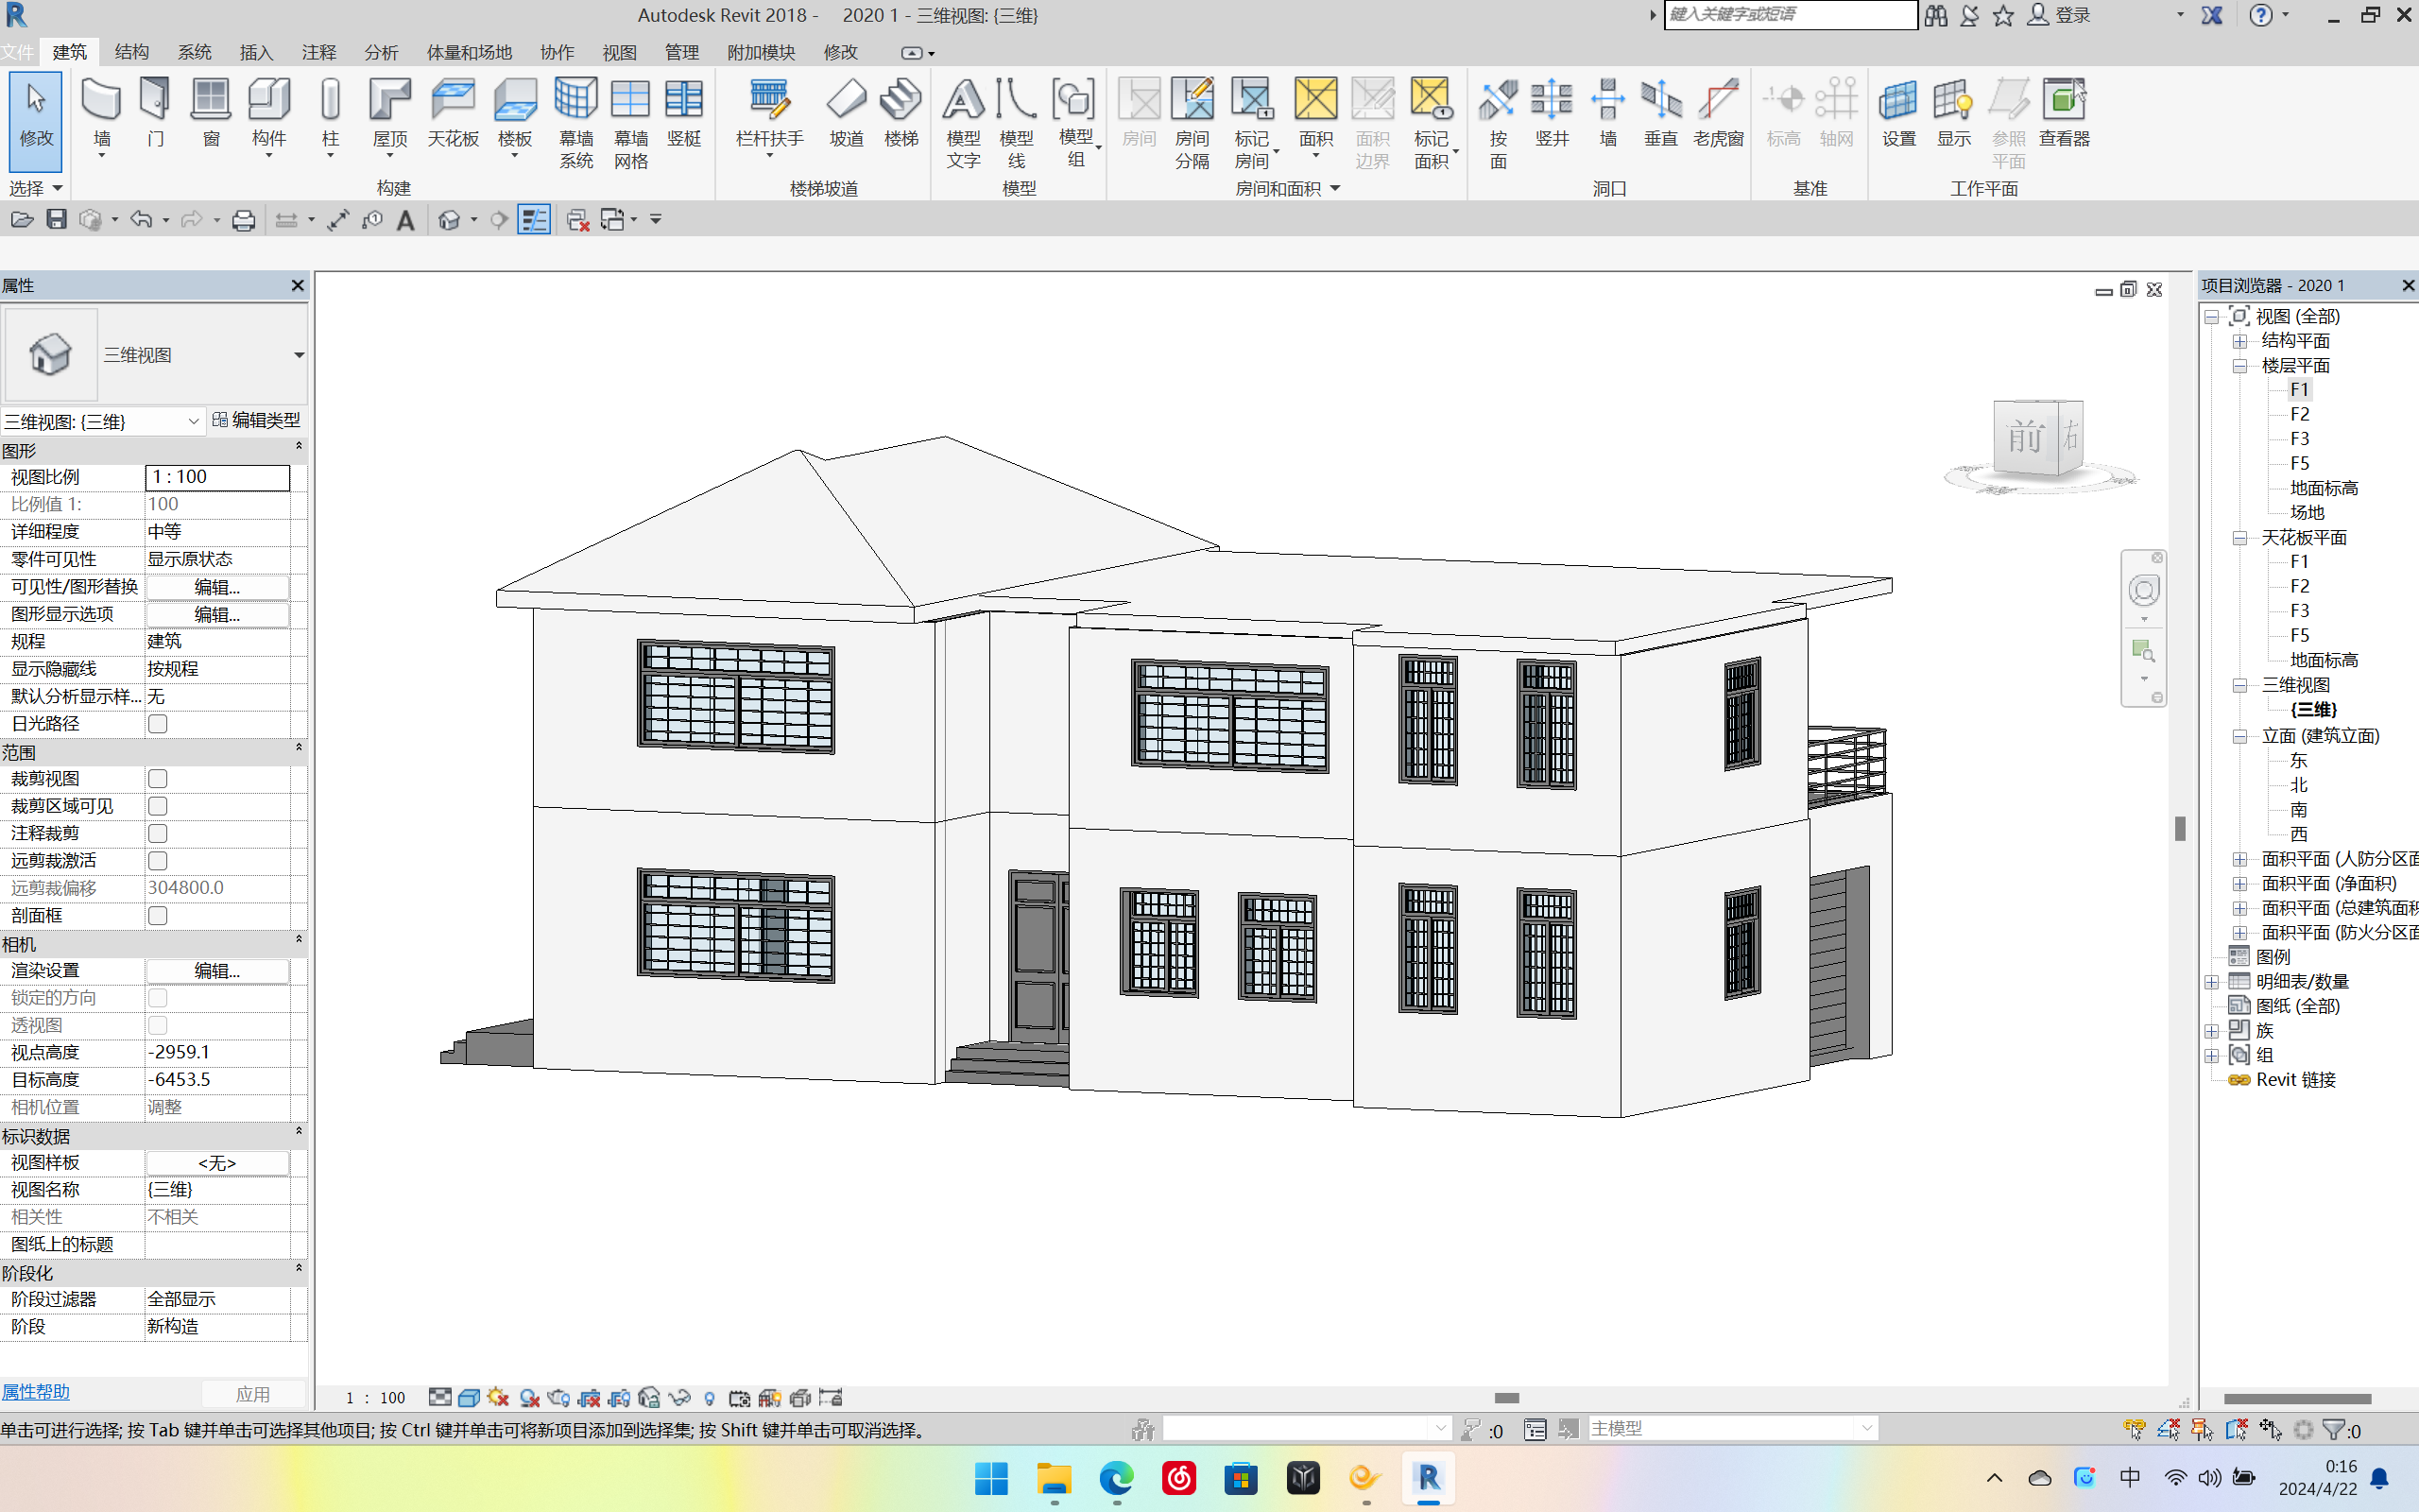Select the 墙 (Wall) tool

(x=101, y=100)
